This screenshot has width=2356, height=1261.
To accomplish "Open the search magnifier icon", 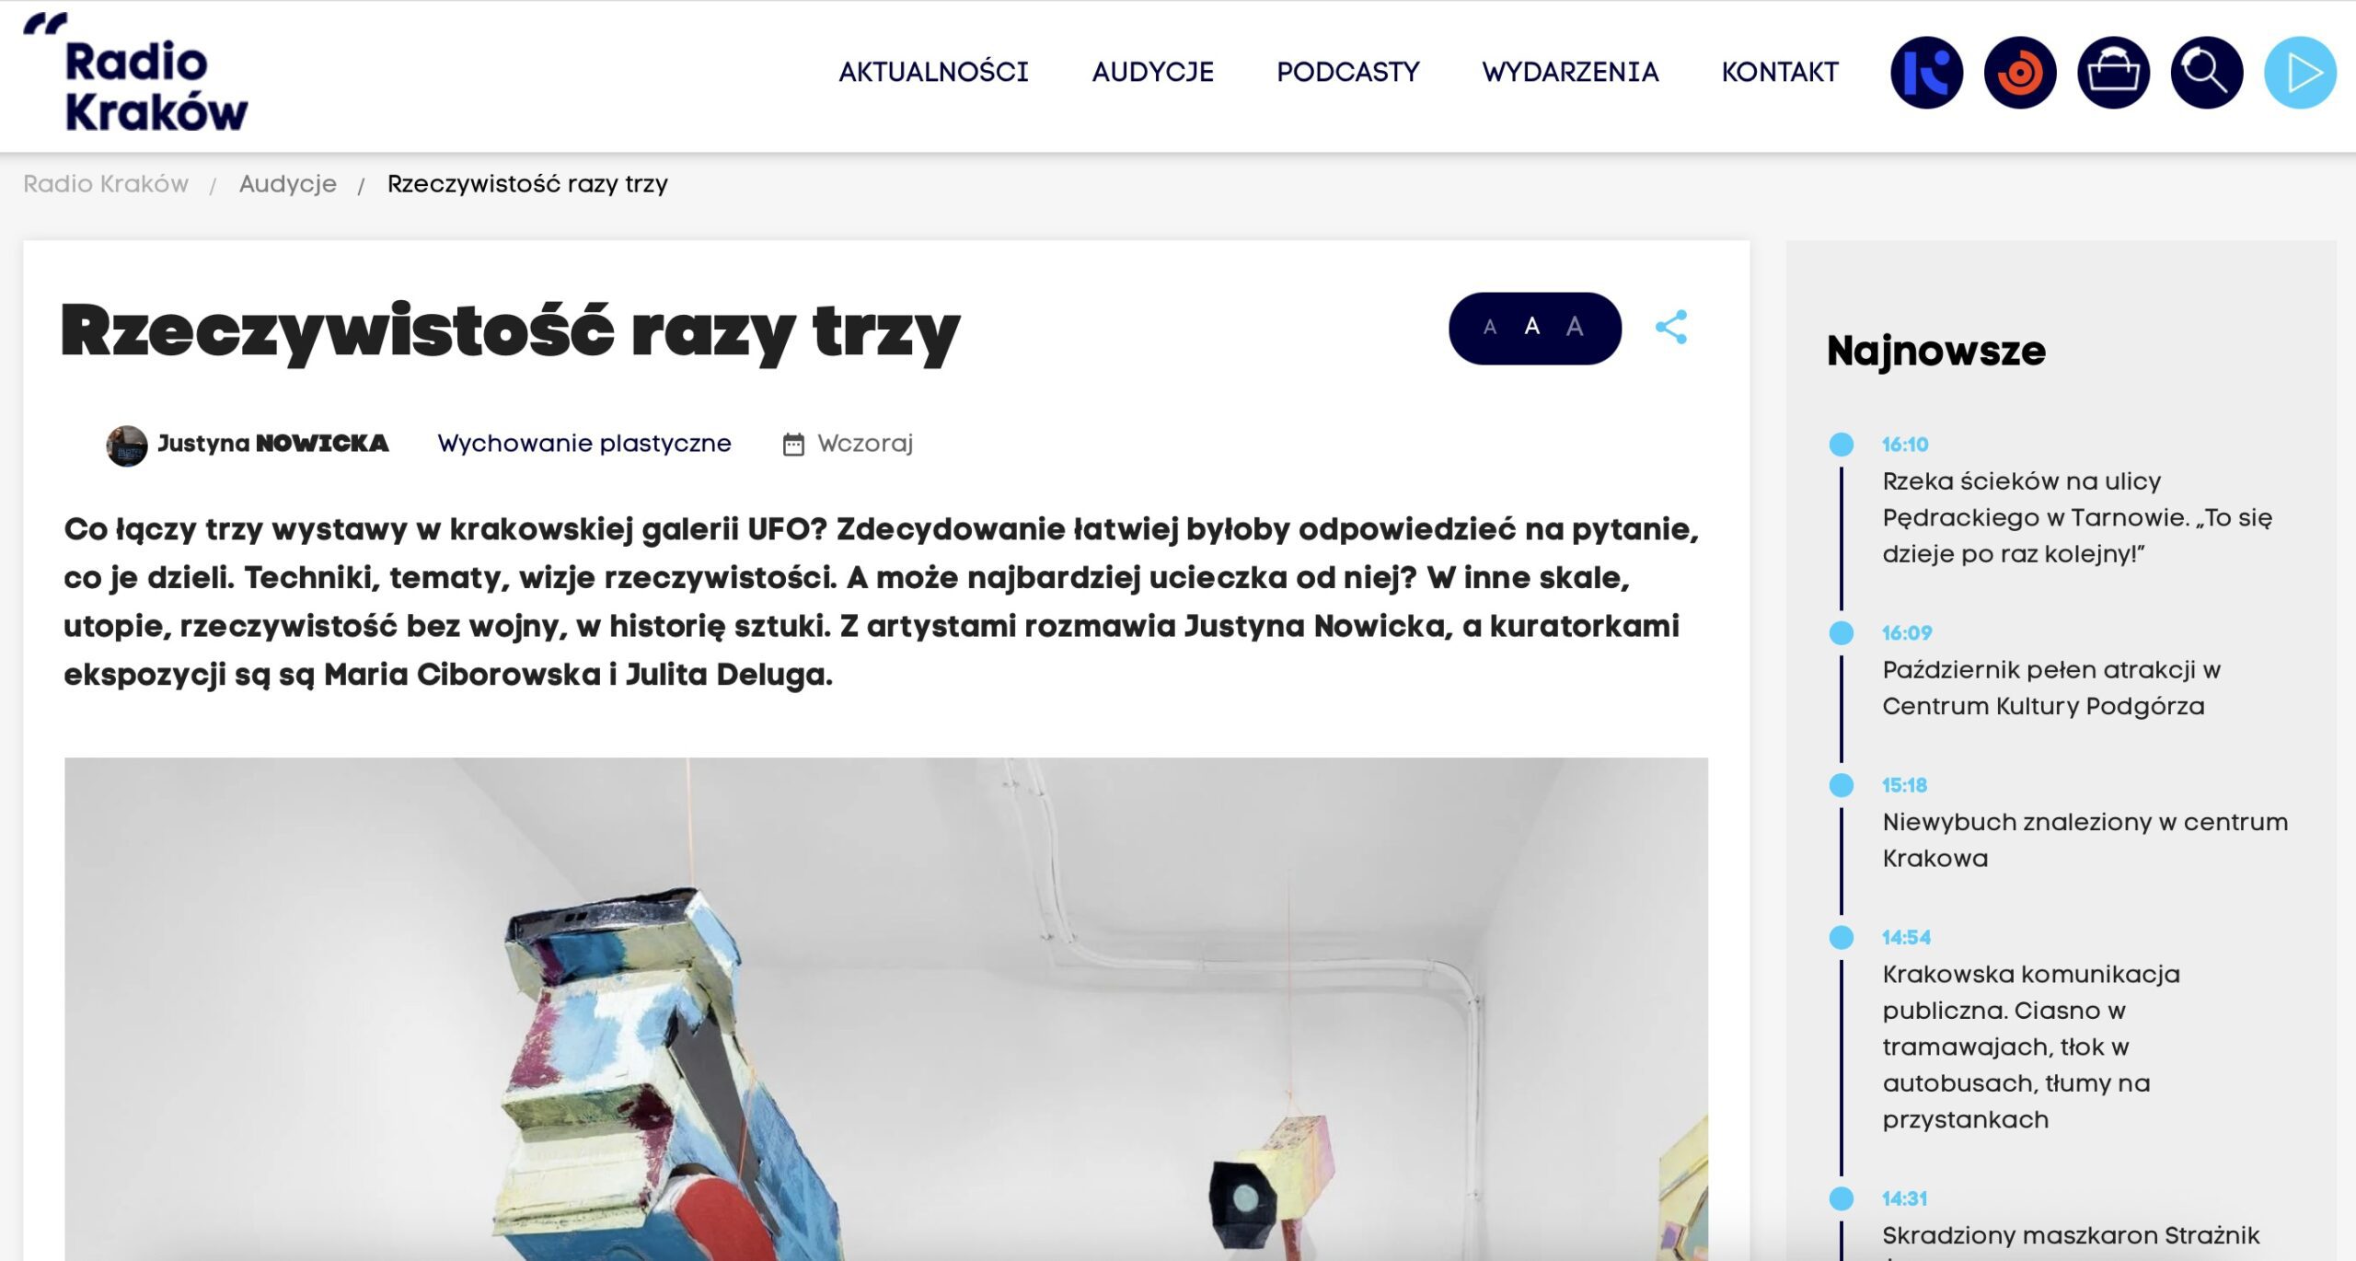I will click(2206, 73).
